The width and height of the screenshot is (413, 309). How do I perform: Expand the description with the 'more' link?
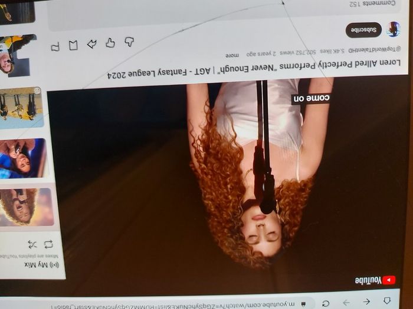click(x=232, y=55)
